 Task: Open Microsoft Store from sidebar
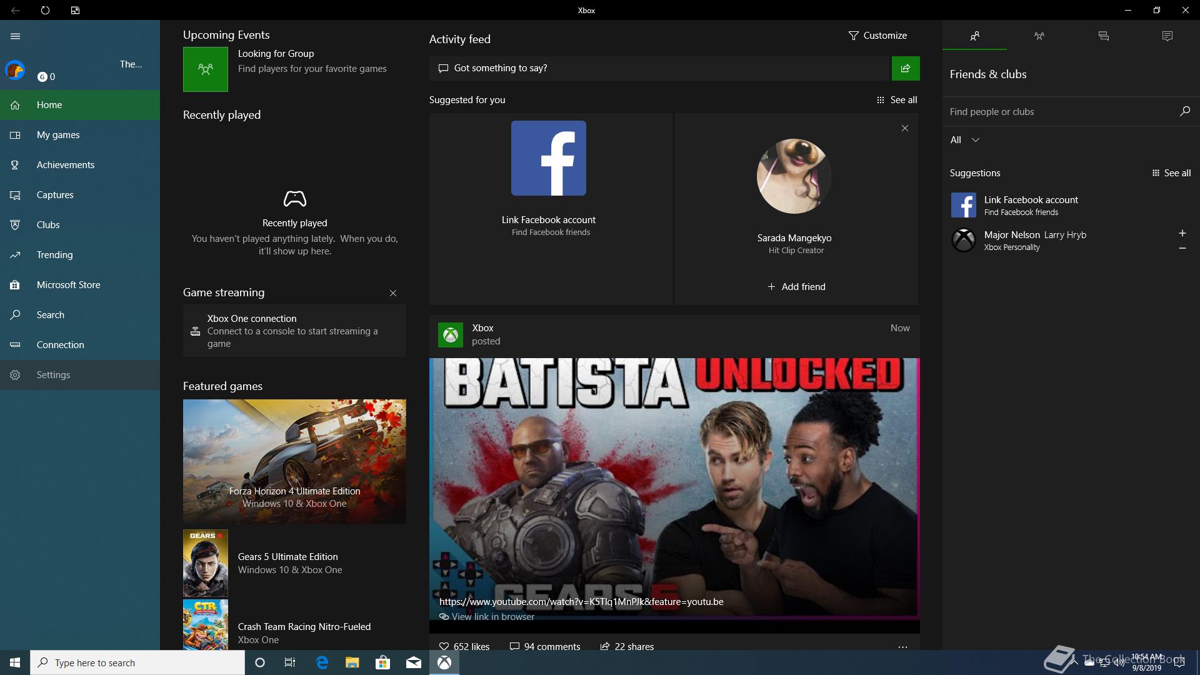pyautogui.click(x=80, y=285)
